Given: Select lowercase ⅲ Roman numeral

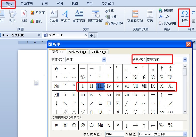Looking at the screenshot, I should tap(83, 95).
